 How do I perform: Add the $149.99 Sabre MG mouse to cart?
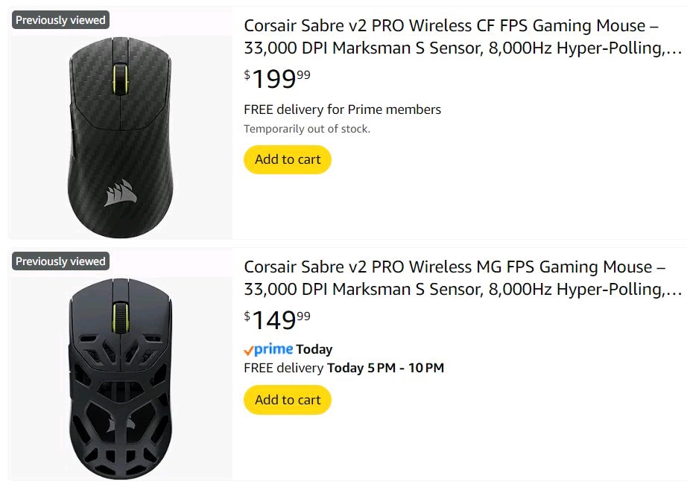click(287, 400)
